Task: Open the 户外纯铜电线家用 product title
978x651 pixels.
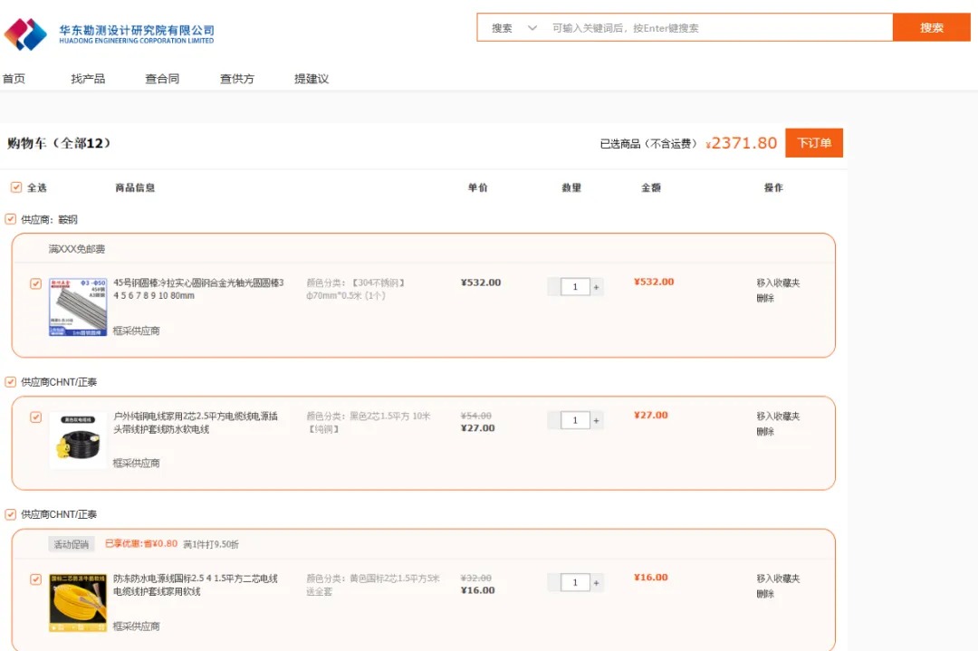Action: tap(196, 422)
